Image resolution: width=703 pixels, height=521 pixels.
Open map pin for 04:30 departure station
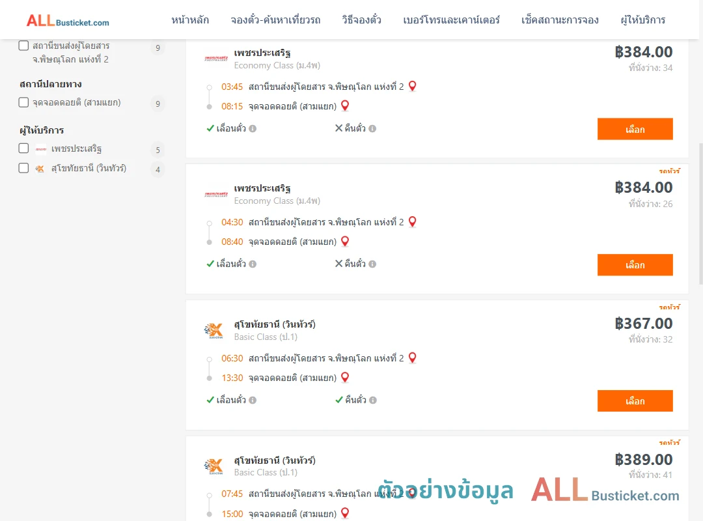(x=413, y=221)
